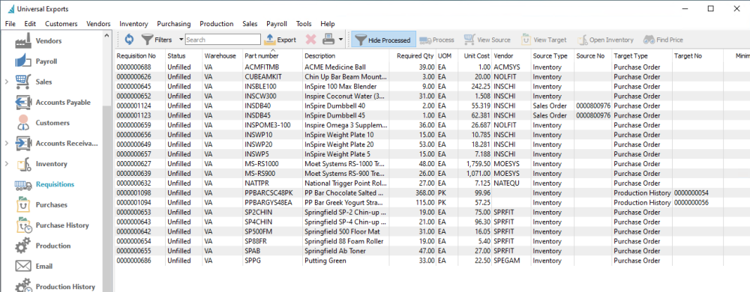Open the Edit menu
Viewport: 750px width, 292px height.
(30, 24)
